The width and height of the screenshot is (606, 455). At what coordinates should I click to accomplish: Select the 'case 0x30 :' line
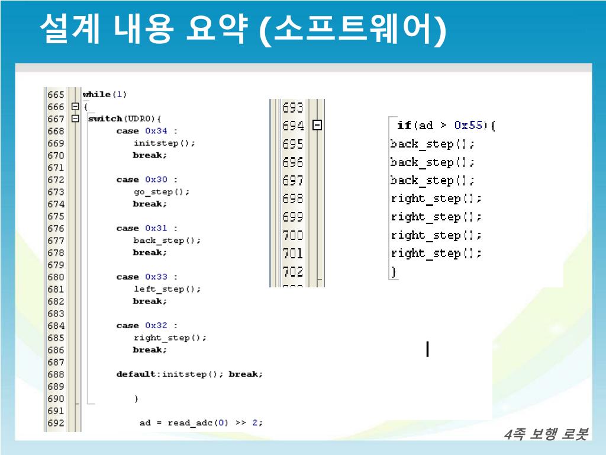coord(147,180)
